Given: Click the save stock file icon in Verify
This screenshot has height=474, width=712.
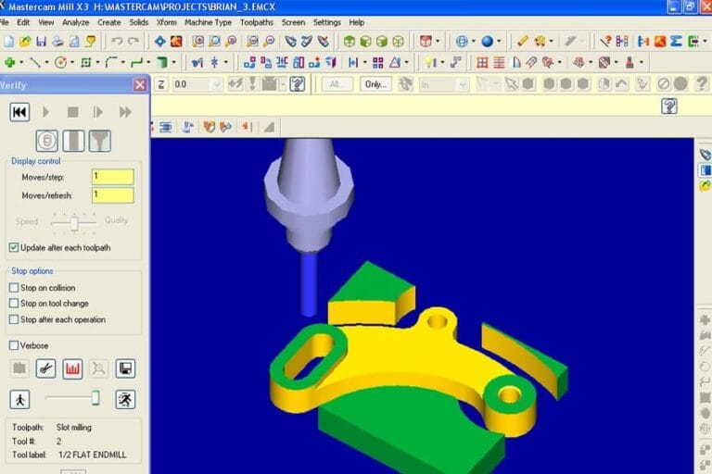Looking at the screenshot, I should tap(125, 368).
